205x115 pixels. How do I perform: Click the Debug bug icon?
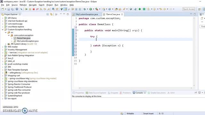pos(85,9)
